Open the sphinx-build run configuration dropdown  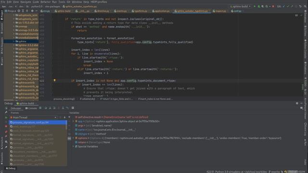click(241, 6)
